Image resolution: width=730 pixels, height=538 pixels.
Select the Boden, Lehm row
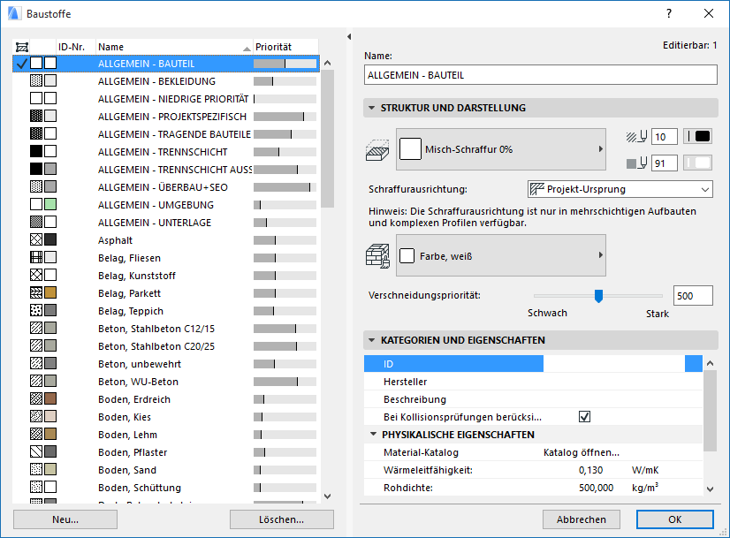(x=166, y=435)
